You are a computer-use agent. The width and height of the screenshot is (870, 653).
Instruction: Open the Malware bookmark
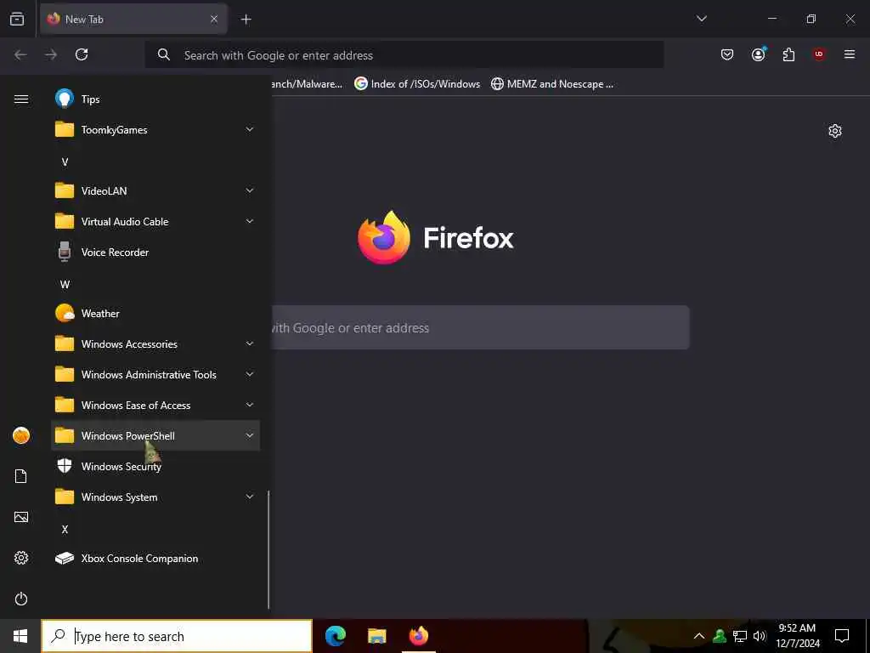[x=307, y=84]
